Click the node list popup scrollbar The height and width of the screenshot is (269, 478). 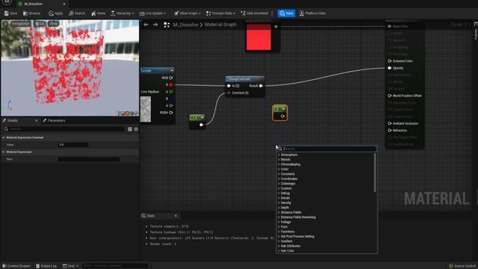tap(375, 173)
